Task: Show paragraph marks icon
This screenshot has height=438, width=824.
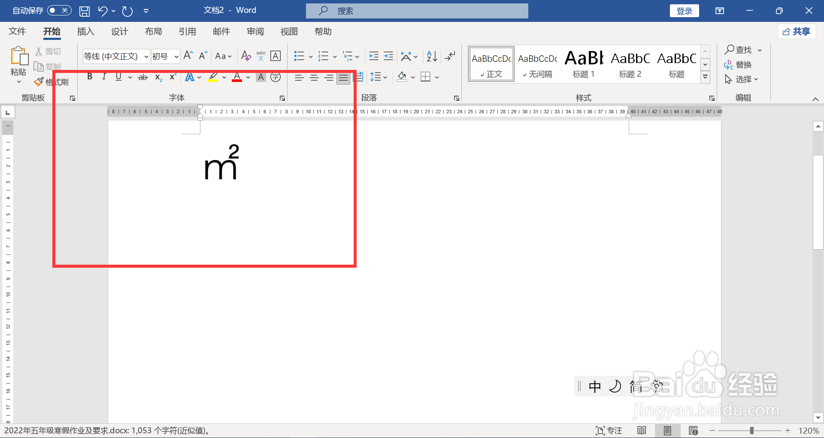Action: point(450,56)
